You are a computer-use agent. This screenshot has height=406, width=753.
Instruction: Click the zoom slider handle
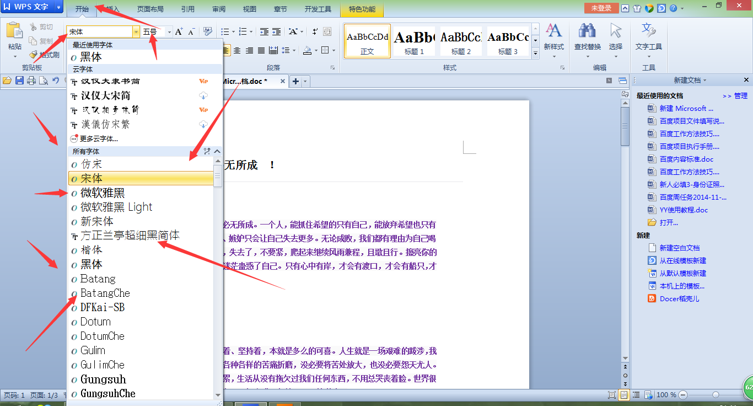(716, 395)
